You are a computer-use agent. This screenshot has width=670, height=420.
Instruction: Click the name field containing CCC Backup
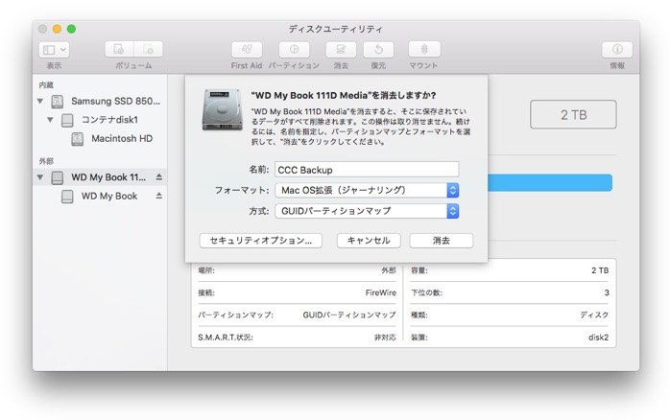click(x=367, y=170)
